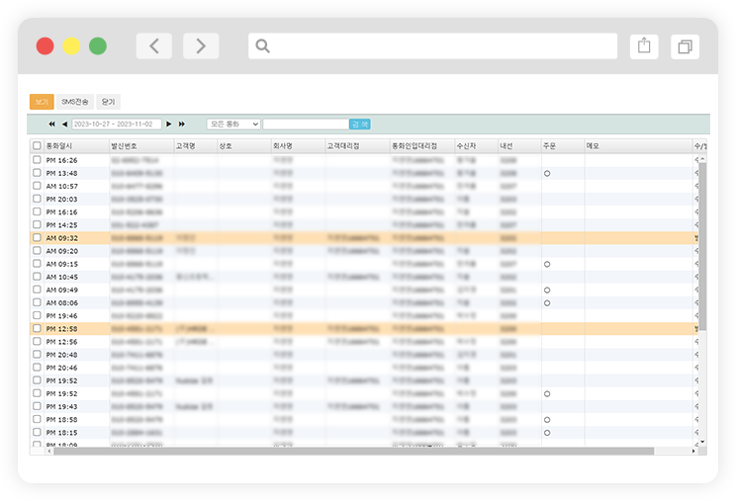Image resolution: width=736 pixels, height=501 pixels.
Task: Select checkbox for highlighted AM 09:32 row
Action: pyautogui.click(x=37, y=238)
